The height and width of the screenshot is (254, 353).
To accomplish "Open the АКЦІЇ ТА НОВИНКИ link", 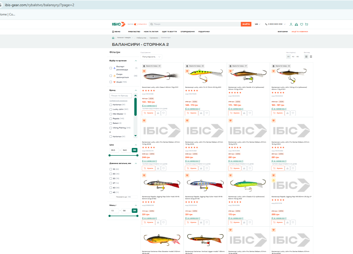I will tap(300, 32).
